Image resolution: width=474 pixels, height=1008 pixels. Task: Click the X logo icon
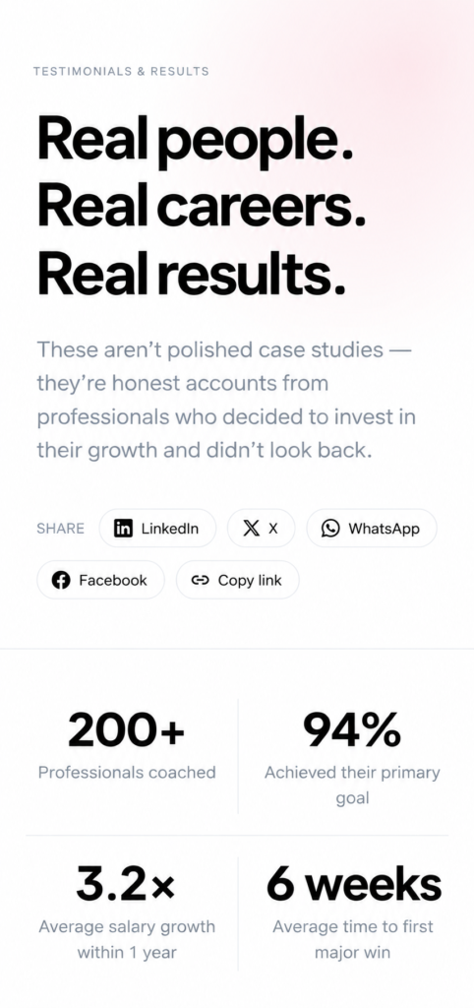pos(251,529)
